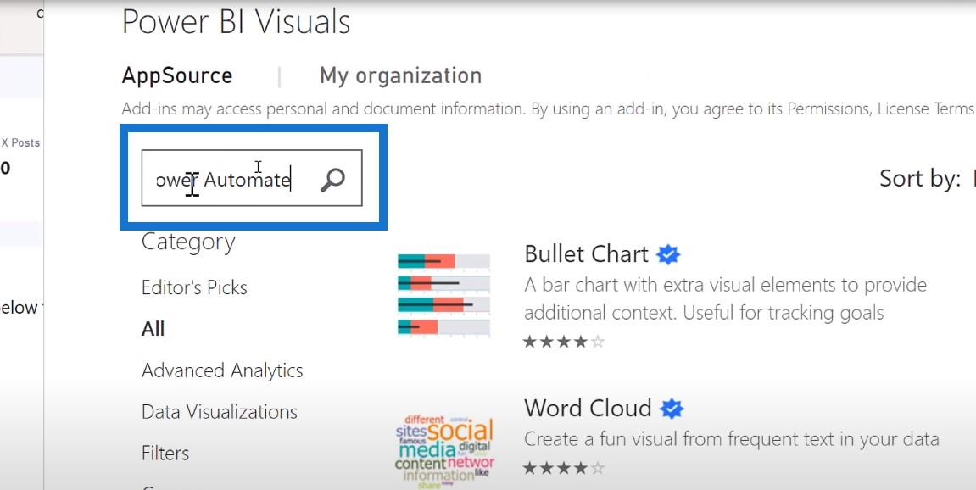Click the Bullet Chart certified badge
976x490 pixels.
pyautogui.click(x=668, y=254)
